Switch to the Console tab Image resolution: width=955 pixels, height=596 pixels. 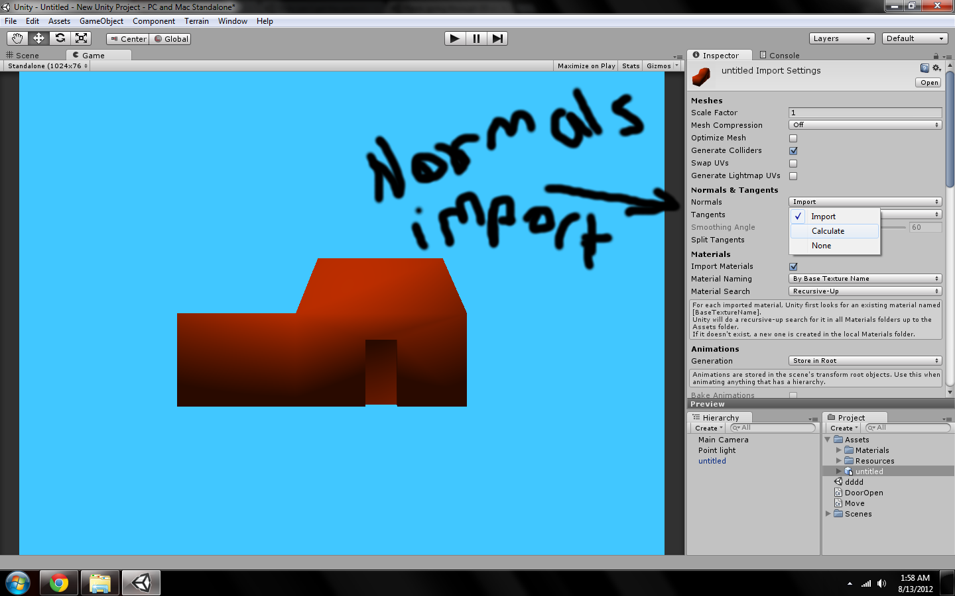pyautogui.click(x=779, y=56)
